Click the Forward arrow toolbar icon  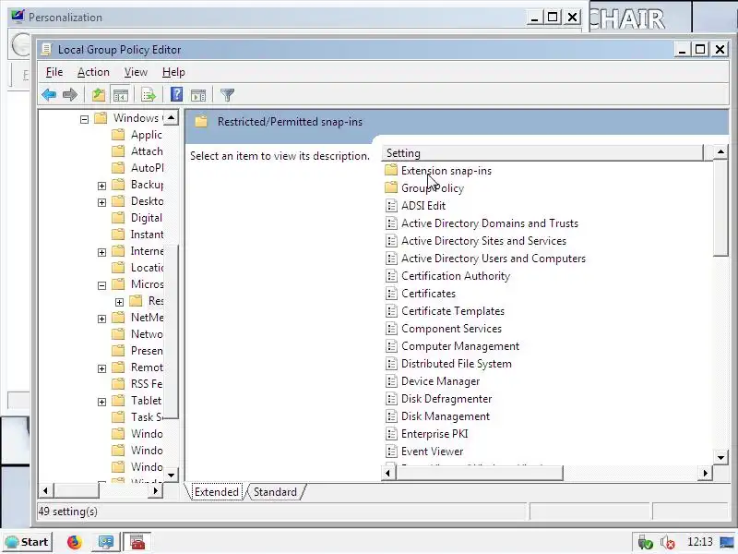point(70,95)
